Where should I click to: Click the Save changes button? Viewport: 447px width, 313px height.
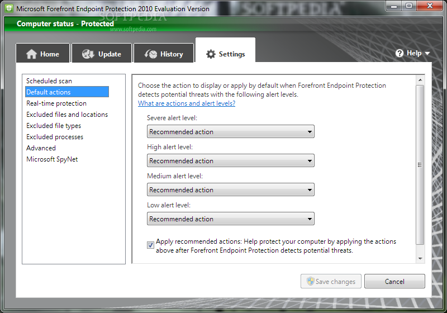331,281
